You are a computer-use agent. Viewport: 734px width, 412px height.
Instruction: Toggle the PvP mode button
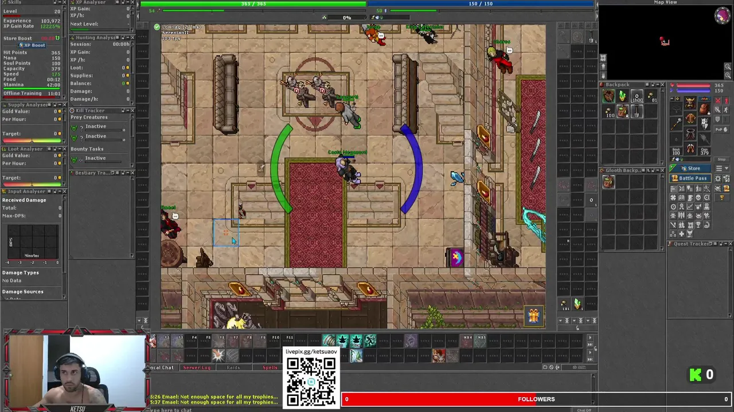click(722, 129)
